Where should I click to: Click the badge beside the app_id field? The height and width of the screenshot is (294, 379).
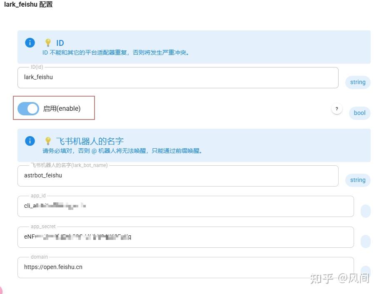click(x=365, y=211)
